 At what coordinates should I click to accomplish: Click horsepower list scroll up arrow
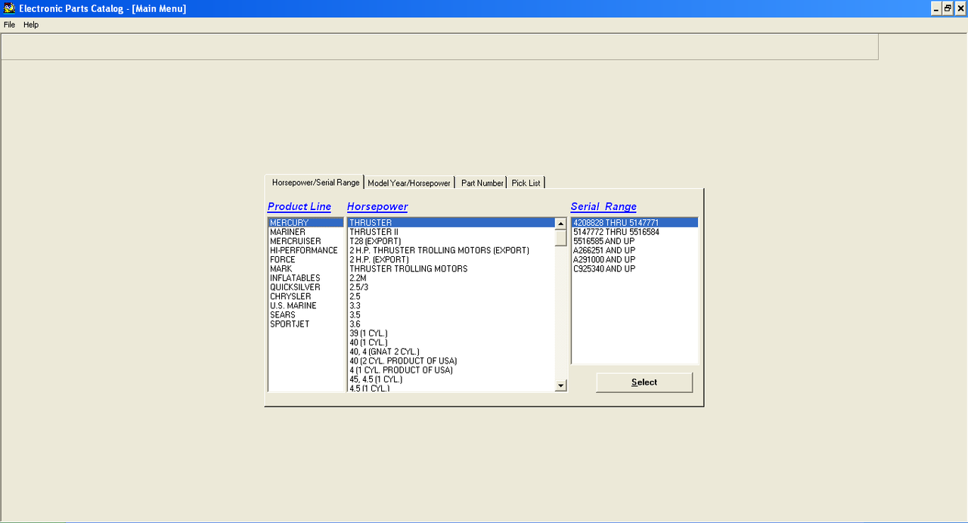tap(560, 224)
